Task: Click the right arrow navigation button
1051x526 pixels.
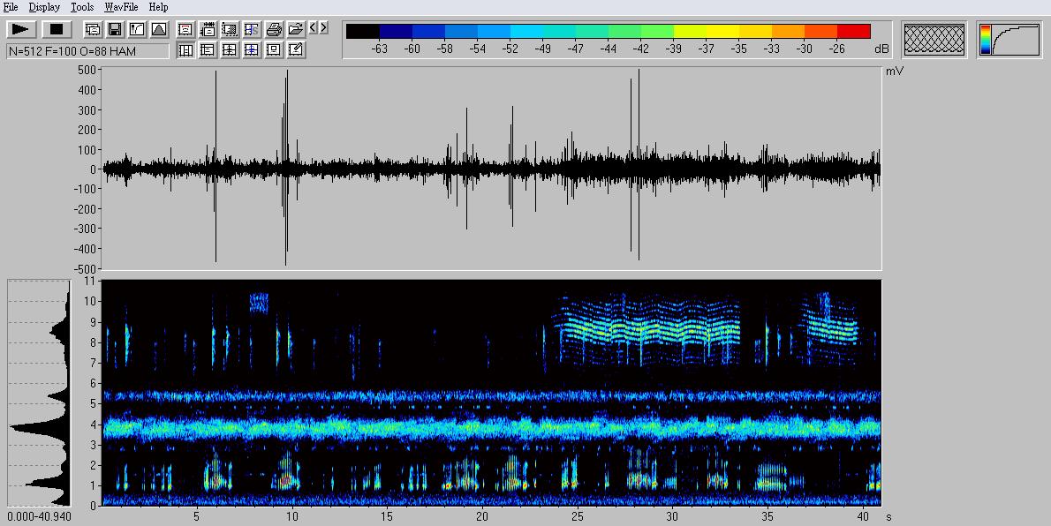Action: [x=324, y=28]
